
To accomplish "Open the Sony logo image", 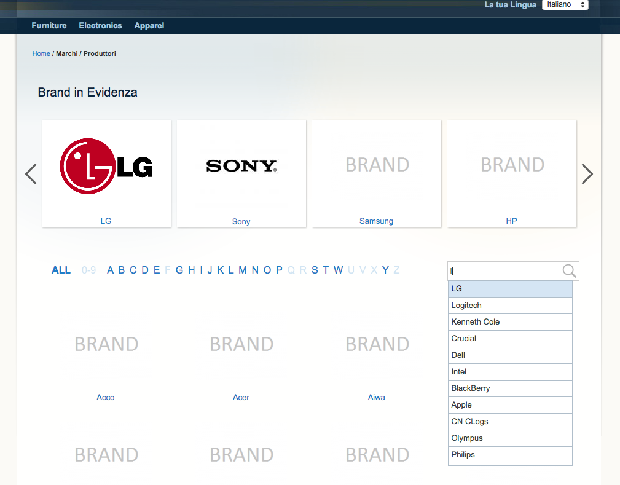I will pos(241,166).
